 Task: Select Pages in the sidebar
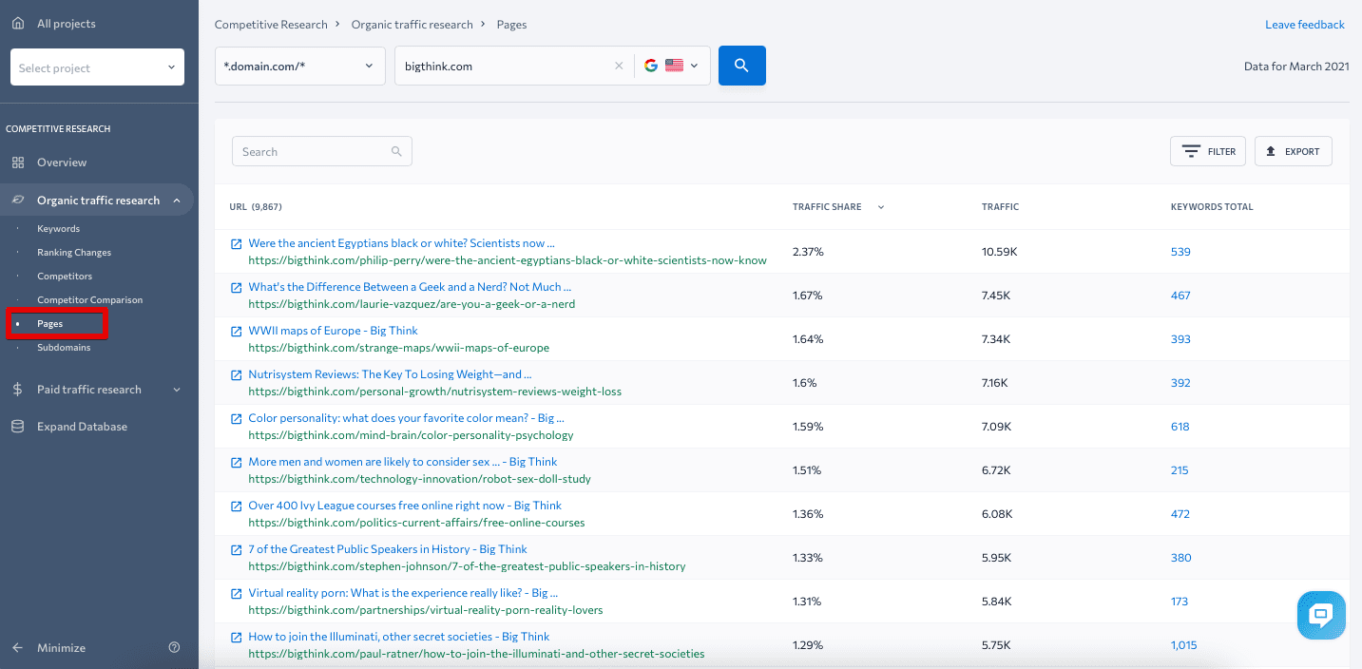[49, 324]
